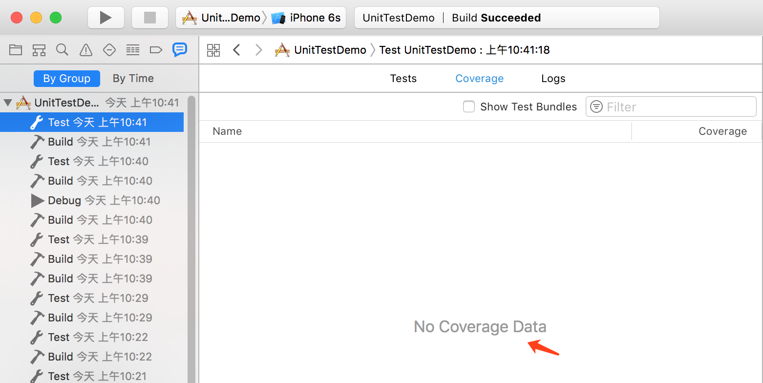Click the play icon of the Debug entry
The height and width of the screenshot is (383, 763).
(x=38, y=200)
